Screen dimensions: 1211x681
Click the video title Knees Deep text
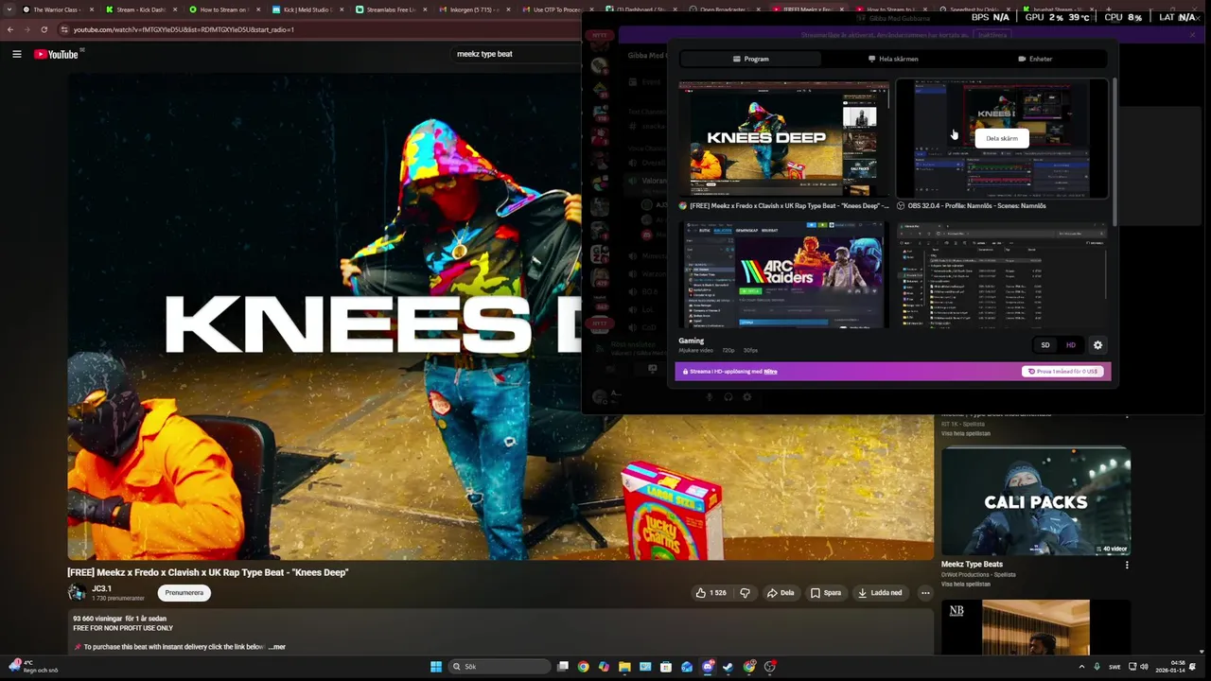pos(207,572)
